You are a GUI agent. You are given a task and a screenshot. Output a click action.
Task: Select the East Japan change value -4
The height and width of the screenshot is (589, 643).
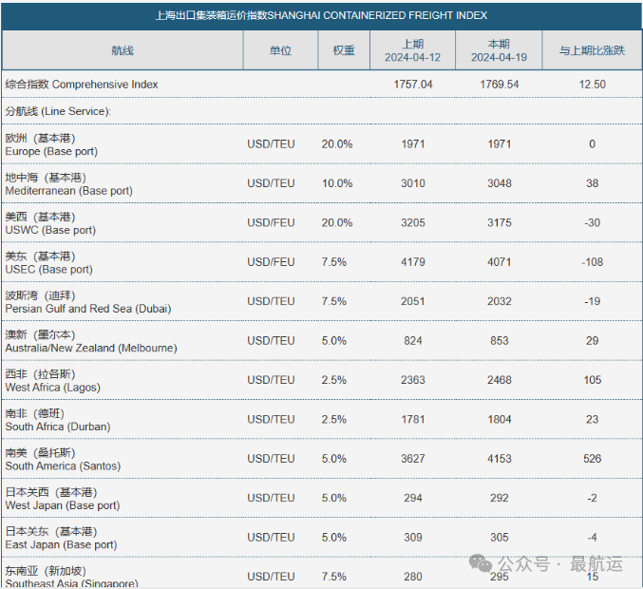[x=592, y=538]
